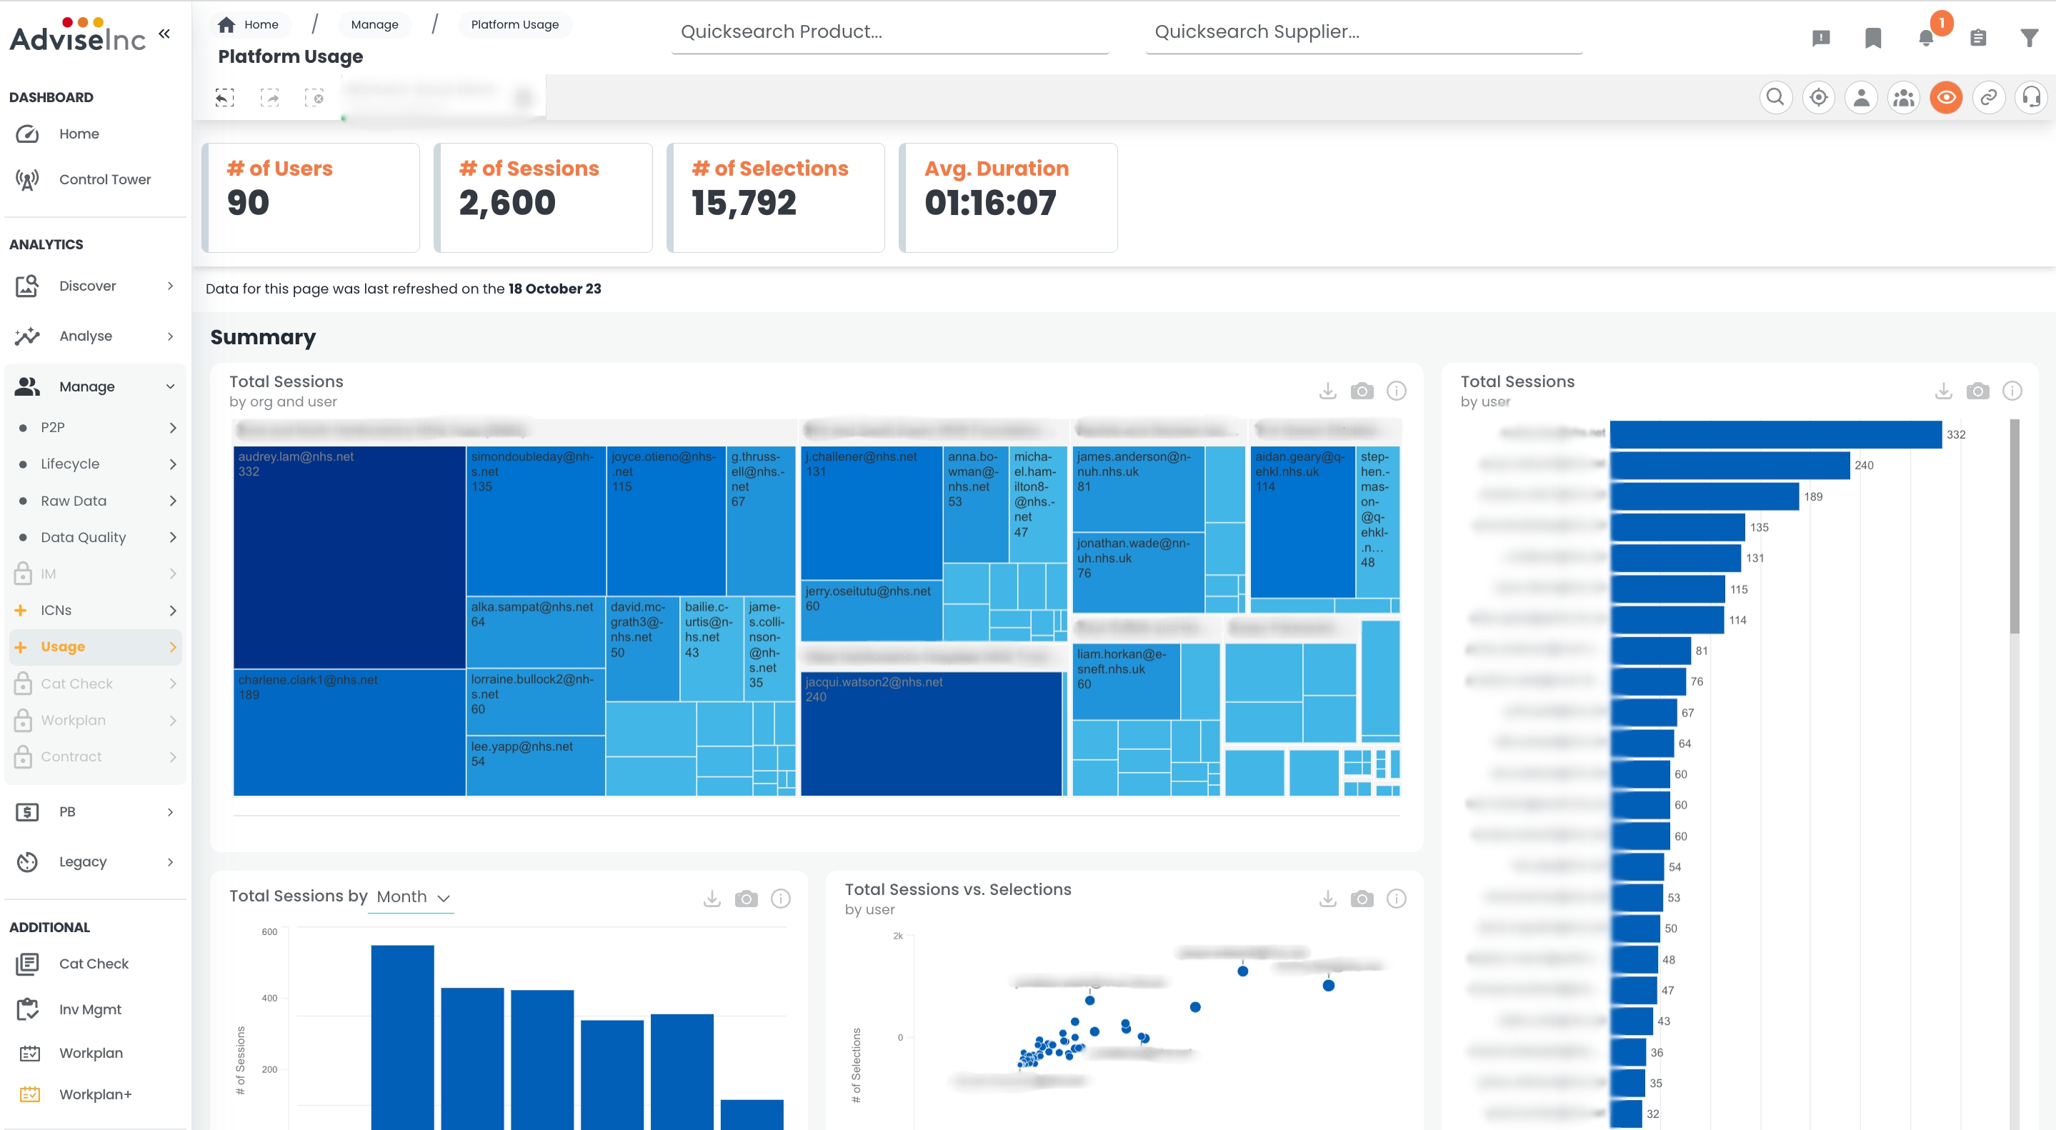
Task: Open the Month dropdown selector
Action: coord(411,897)
